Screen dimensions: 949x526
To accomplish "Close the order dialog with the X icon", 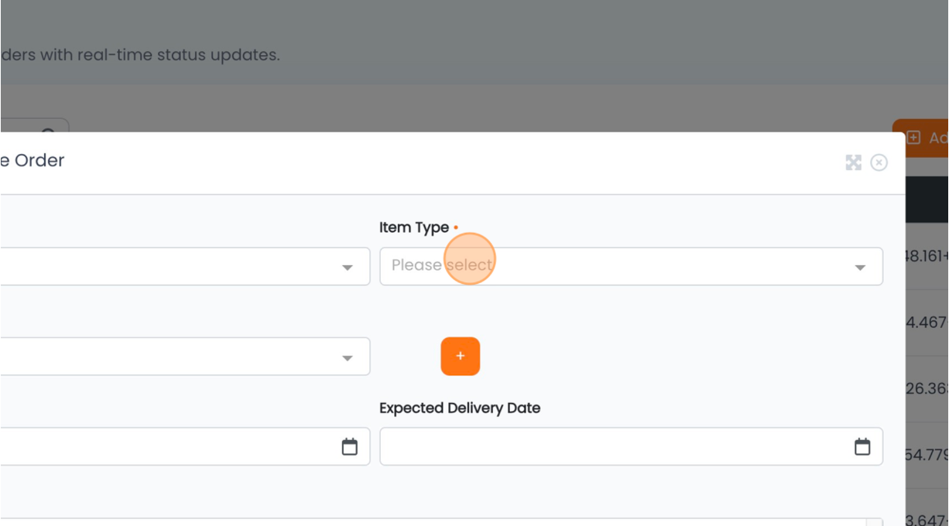I will [x=879, y=162].
